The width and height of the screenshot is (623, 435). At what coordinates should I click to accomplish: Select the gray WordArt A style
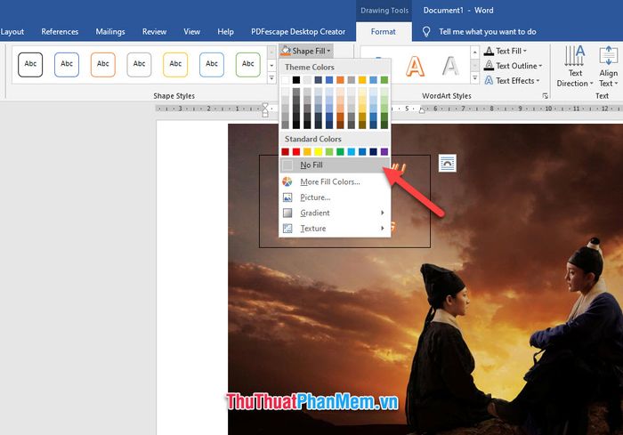coord(450,66)
